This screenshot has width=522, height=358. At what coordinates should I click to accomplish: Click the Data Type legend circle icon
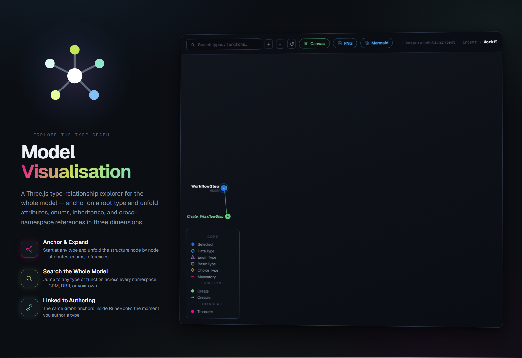(x=193, y=251)
